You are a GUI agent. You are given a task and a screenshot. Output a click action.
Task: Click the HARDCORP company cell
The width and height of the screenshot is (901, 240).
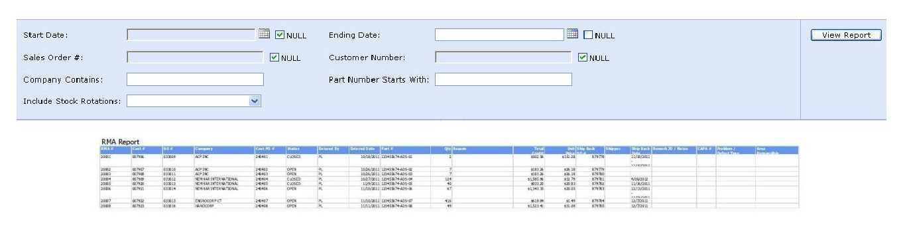(x=224, y=206)
